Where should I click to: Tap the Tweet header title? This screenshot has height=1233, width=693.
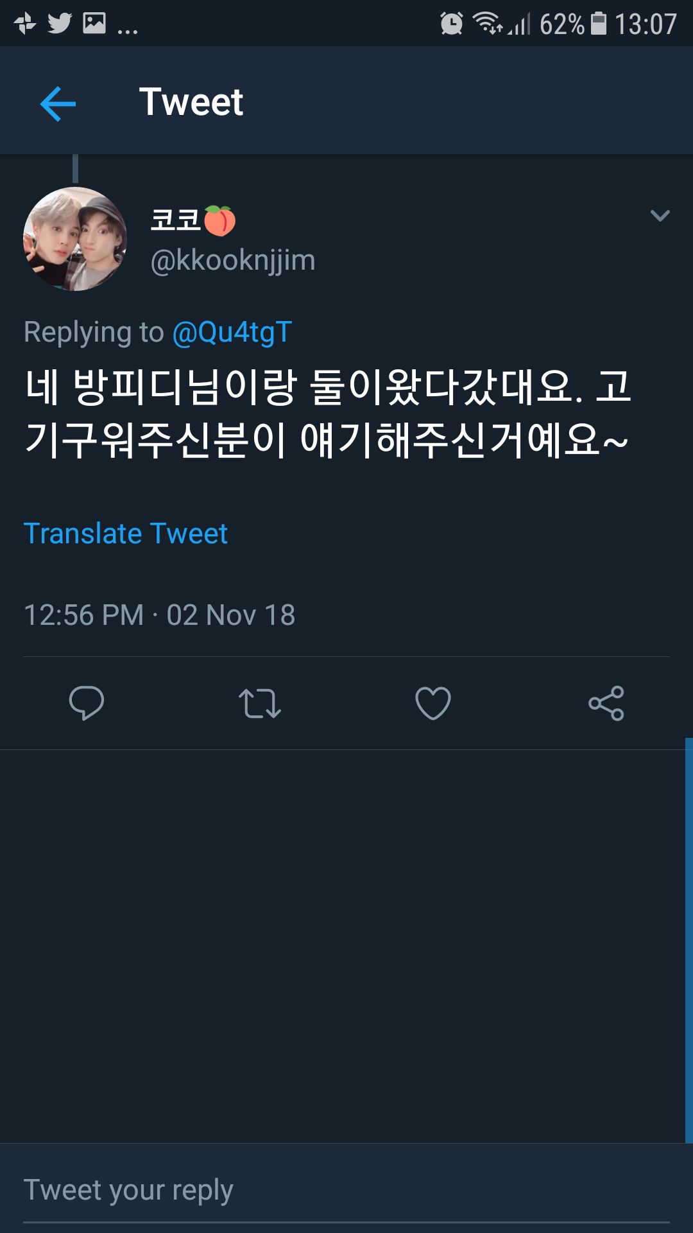(191, 102)
